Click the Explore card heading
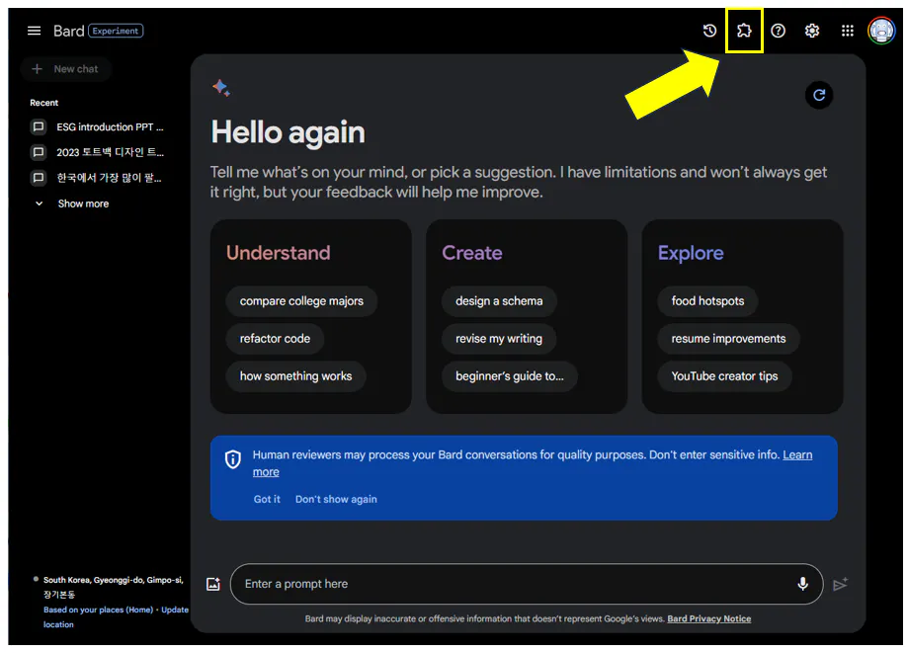Viewport: 907px width, 653px height. (691, 253)
